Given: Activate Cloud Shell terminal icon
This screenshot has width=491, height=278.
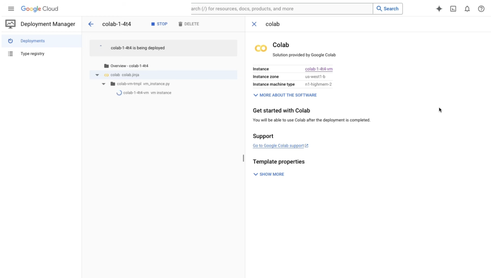Looking at the screenshot, I should tap(453, 9).
